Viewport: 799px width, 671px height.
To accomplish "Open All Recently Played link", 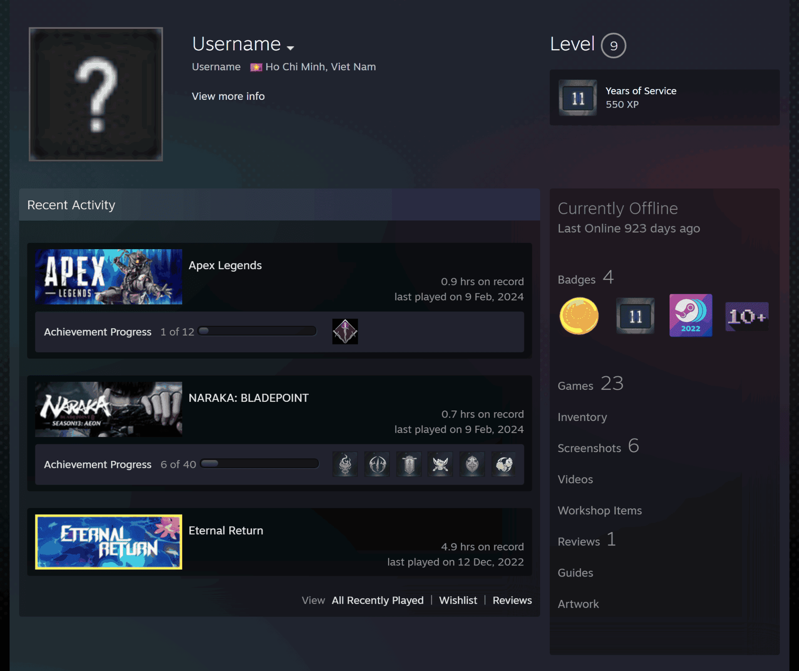I will coord(377,600).
